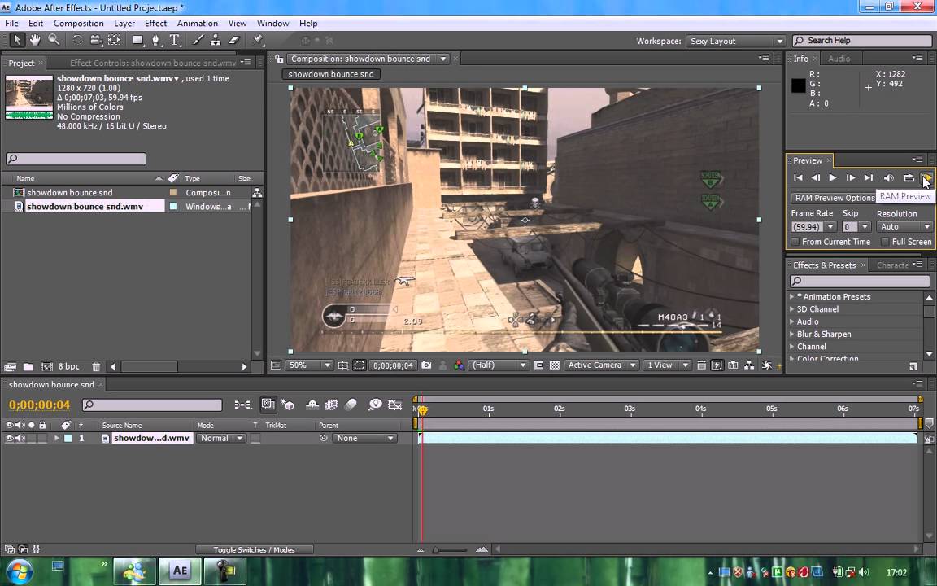The height and width of the screenshot is (586, 937).
Task: Toggle transparency grid in viewer
Action: 554,365
